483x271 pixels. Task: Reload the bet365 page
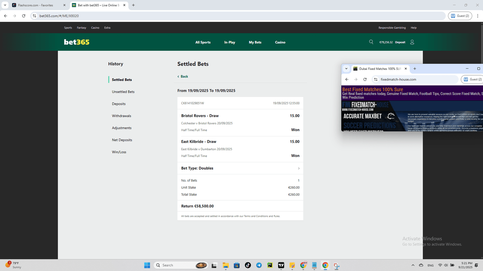tap(24, 16)
